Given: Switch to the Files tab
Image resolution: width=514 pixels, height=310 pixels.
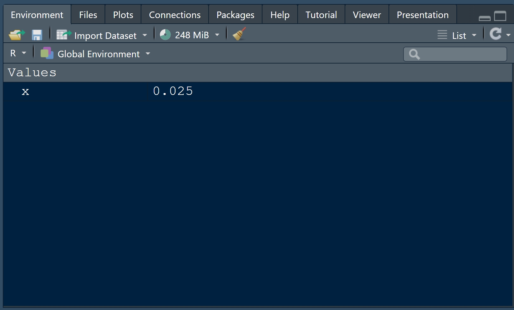Looking at the screenshot, I should (88, 15).
